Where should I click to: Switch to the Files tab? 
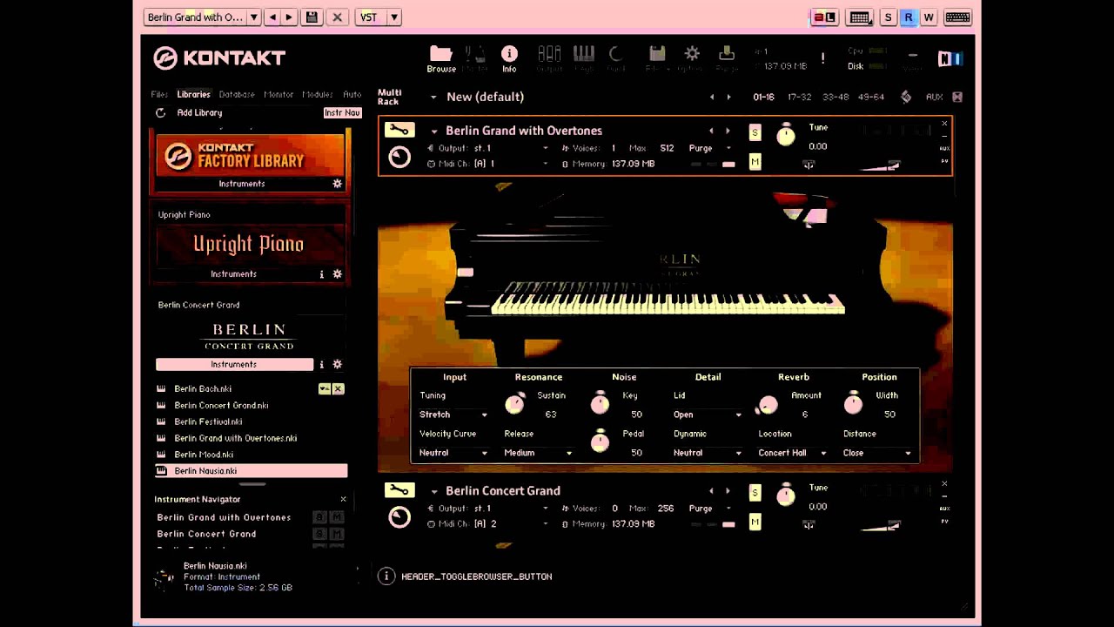coord(159,94)
